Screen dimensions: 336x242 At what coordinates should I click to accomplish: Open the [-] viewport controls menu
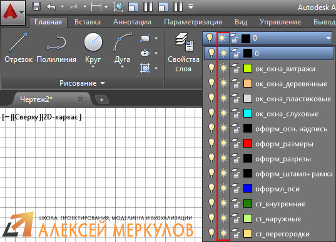pos(7,117)
